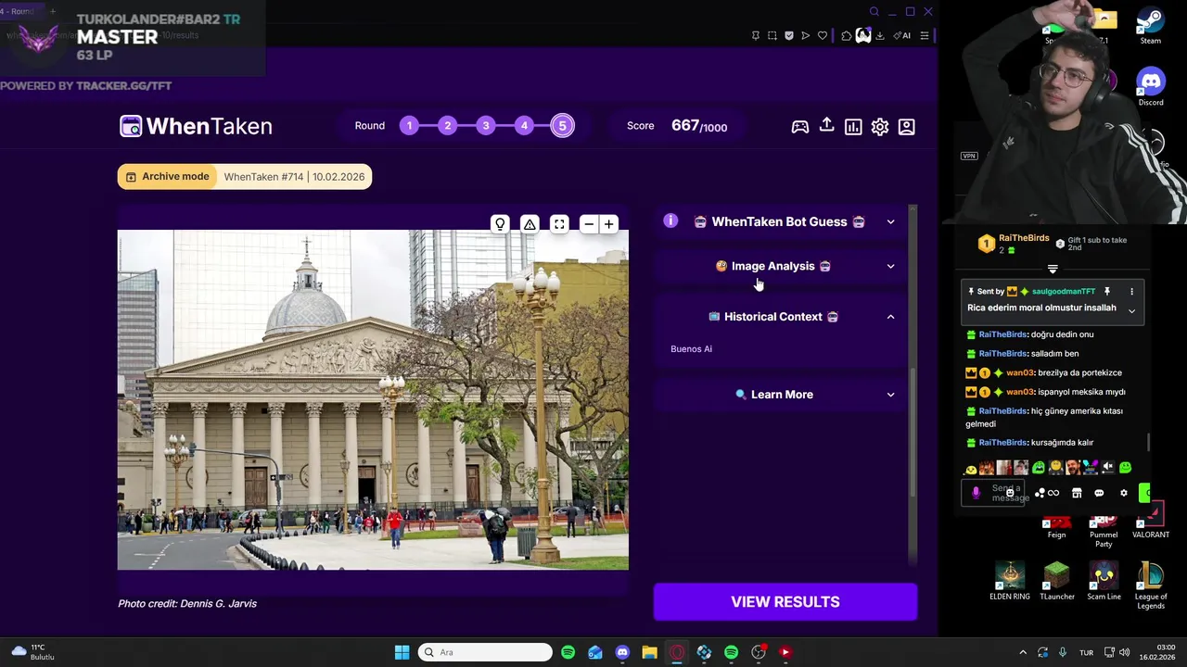Open Discord from the taskbar
Viewport: 1187px width, 667px height.
tap(622, 652)
